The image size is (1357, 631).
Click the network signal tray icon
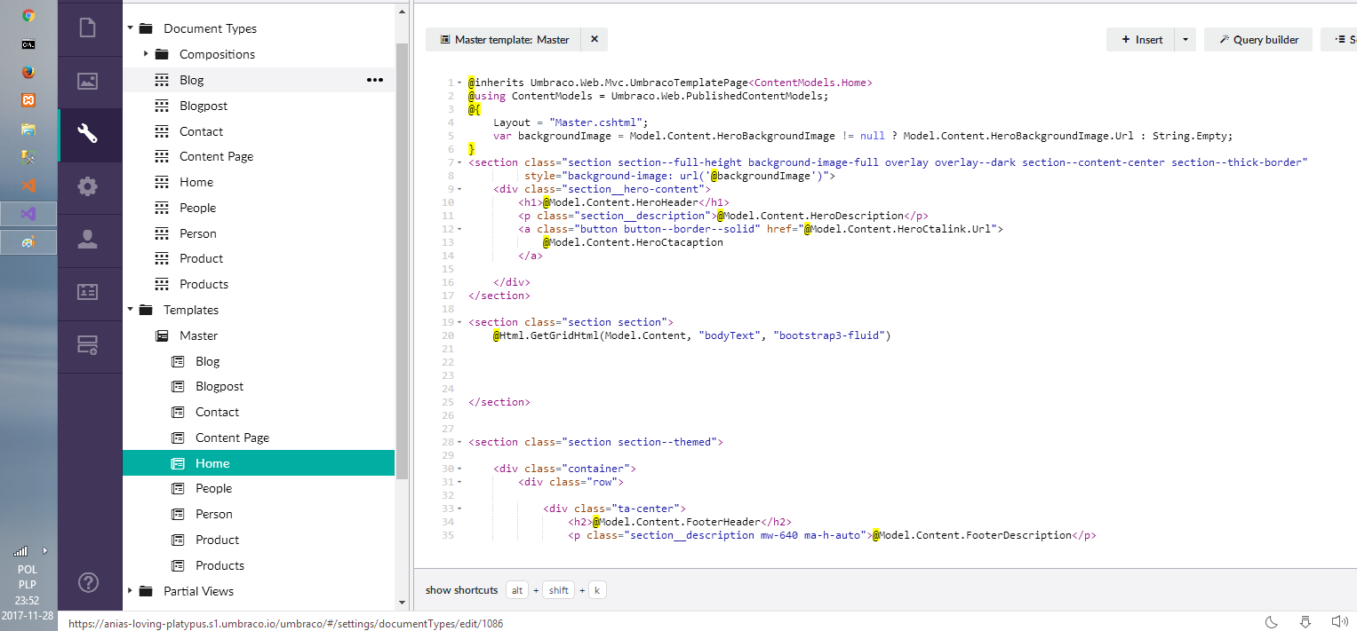[20, 551]
